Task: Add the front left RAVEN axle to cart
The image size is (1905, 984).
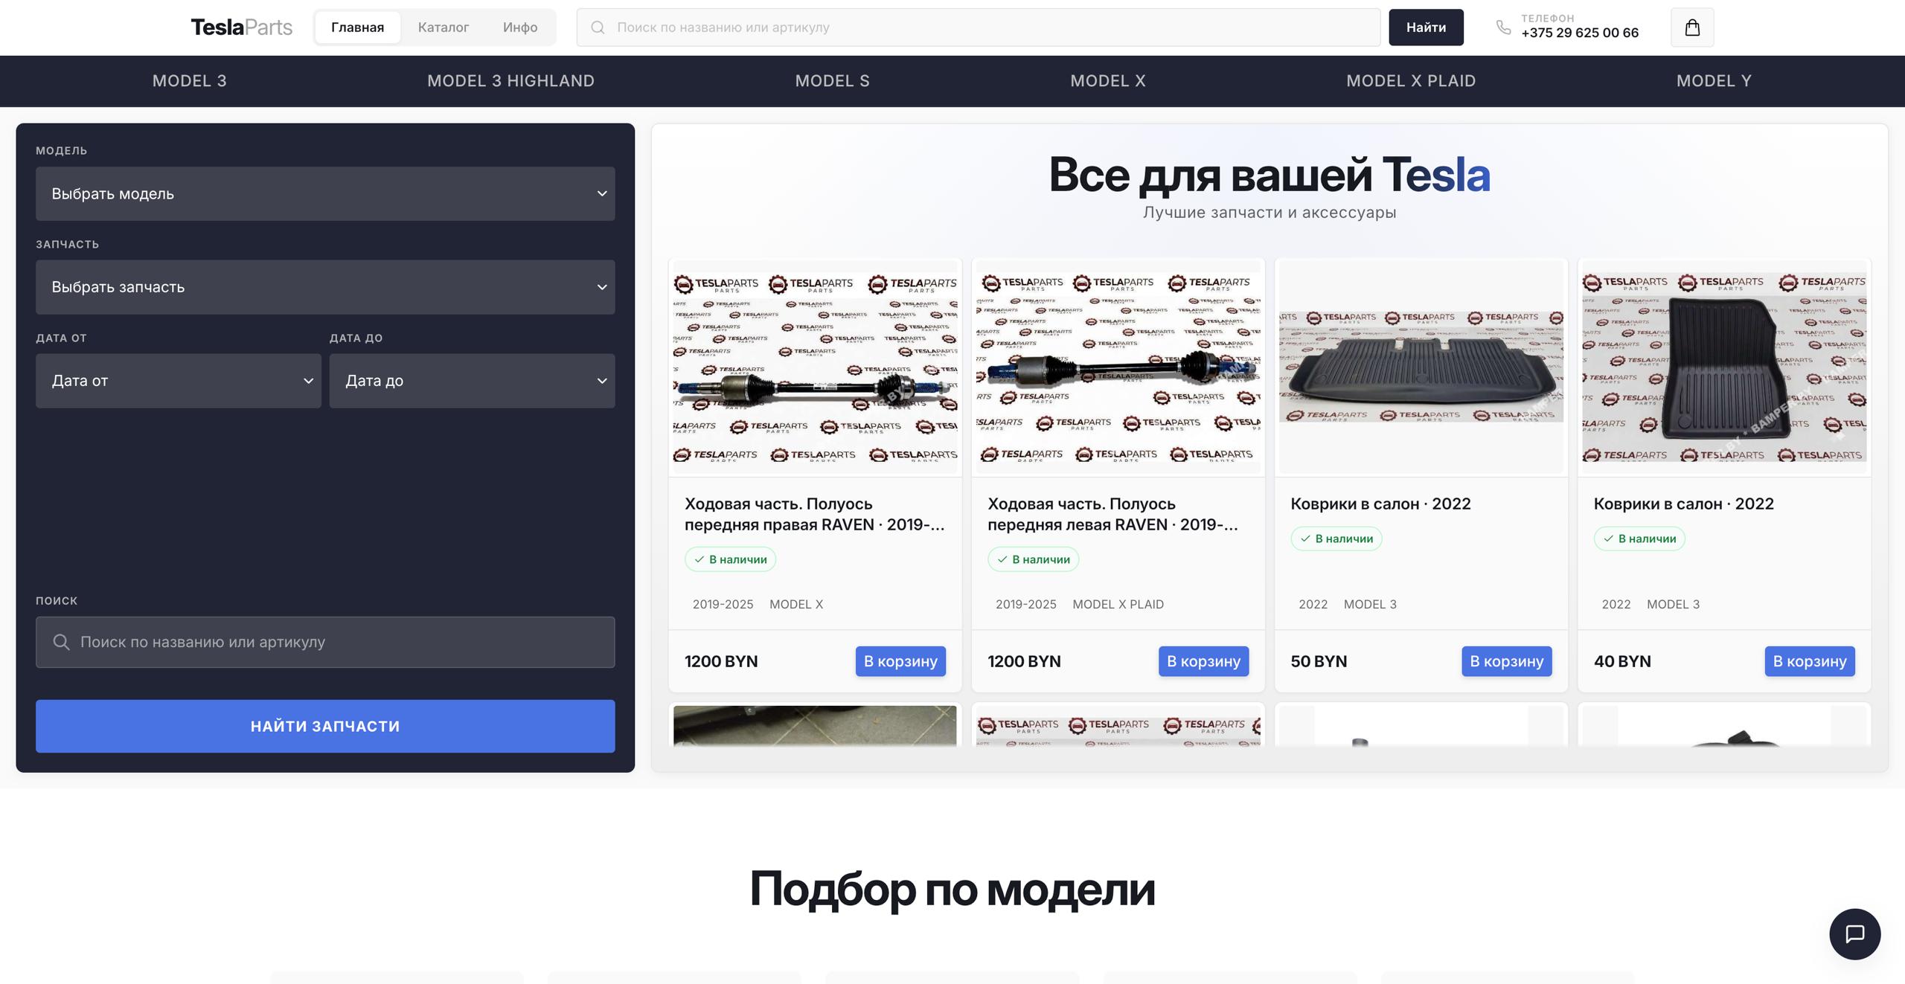Action: pyautogui.click(x=1203, y=661)
